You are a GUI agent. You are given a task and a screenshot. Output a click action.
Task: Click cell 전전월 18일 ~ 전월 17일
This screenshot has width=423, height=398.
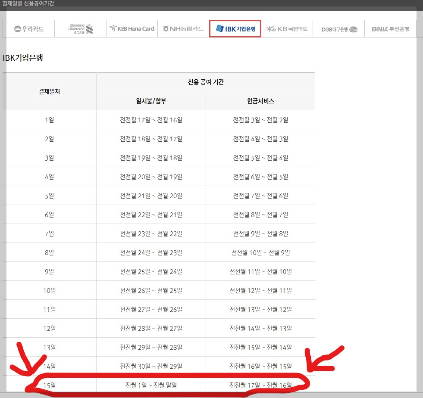[x=151, y=139]
